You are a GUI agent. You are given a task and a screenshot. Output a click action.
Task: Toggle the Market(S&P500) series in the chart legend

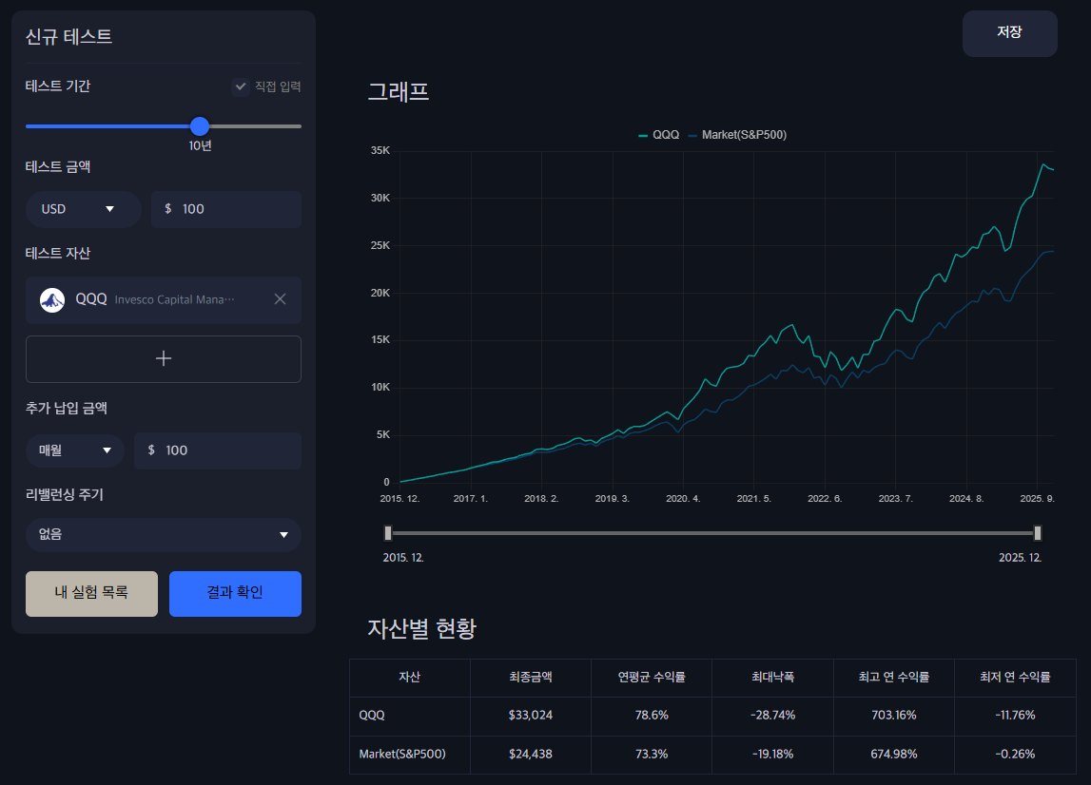coord(737,135)
